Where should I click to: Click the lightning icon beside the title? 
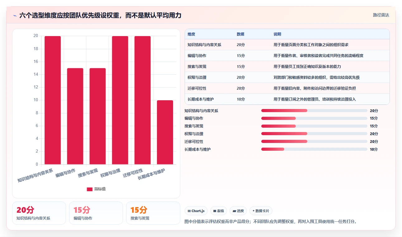click(x=15, y=16)
